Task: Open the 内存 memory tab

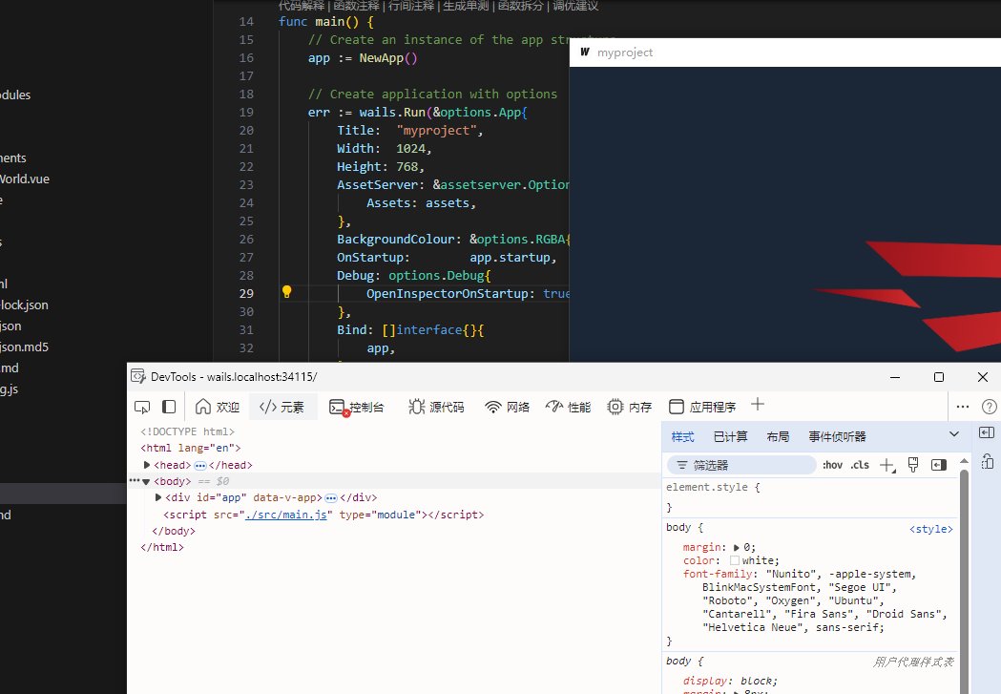Action: pyautogui.click(x=630, y=407)
